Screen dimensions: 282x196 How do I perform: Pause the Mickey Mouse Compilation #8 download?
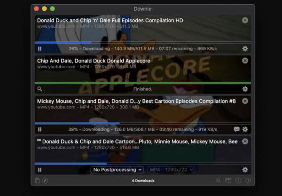39,129
